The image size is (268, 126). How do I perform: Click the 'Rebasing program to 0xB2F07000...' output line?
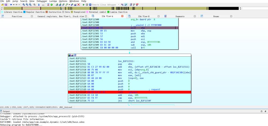(x=21, y=125)
